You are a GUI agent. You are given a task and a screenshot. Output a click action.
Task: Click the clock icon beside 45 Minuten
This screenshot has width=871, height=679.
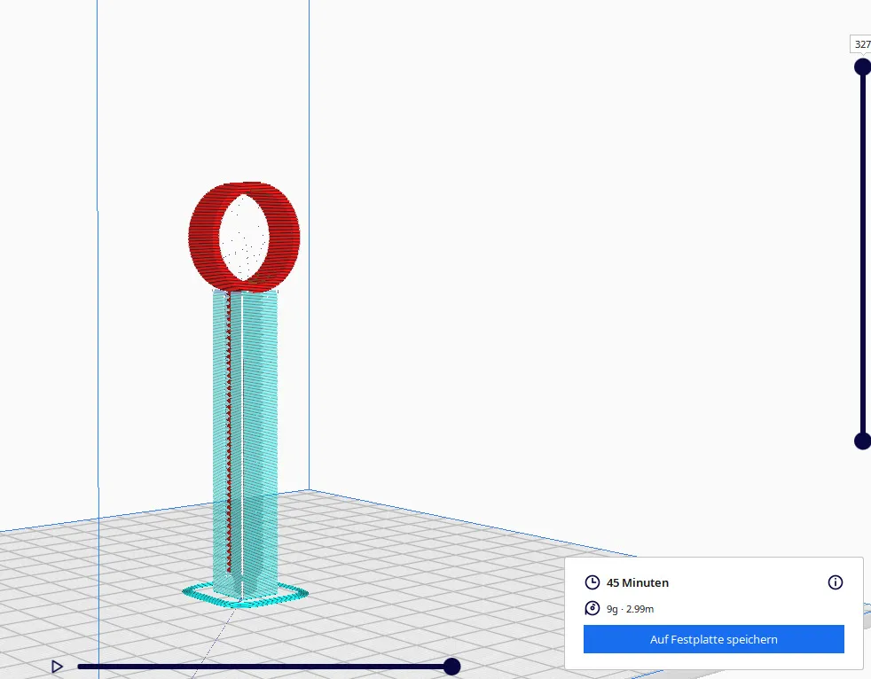[591, 582]
